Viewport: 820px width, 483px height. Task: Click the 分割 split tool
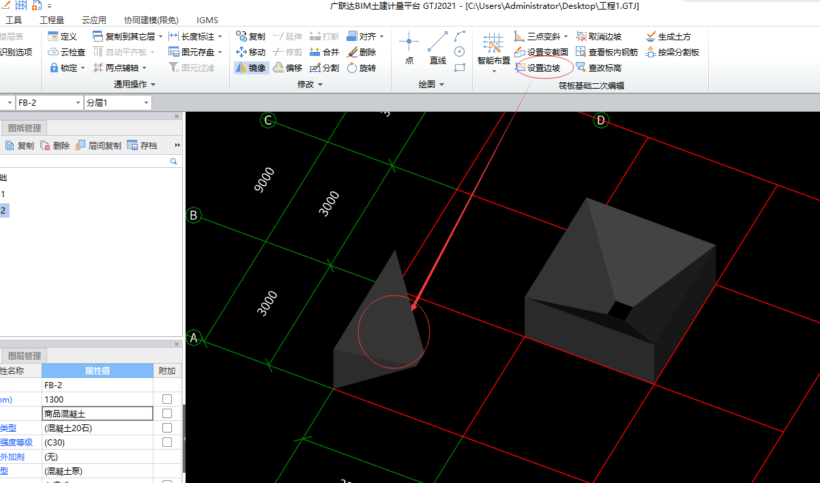pos(324,68)
